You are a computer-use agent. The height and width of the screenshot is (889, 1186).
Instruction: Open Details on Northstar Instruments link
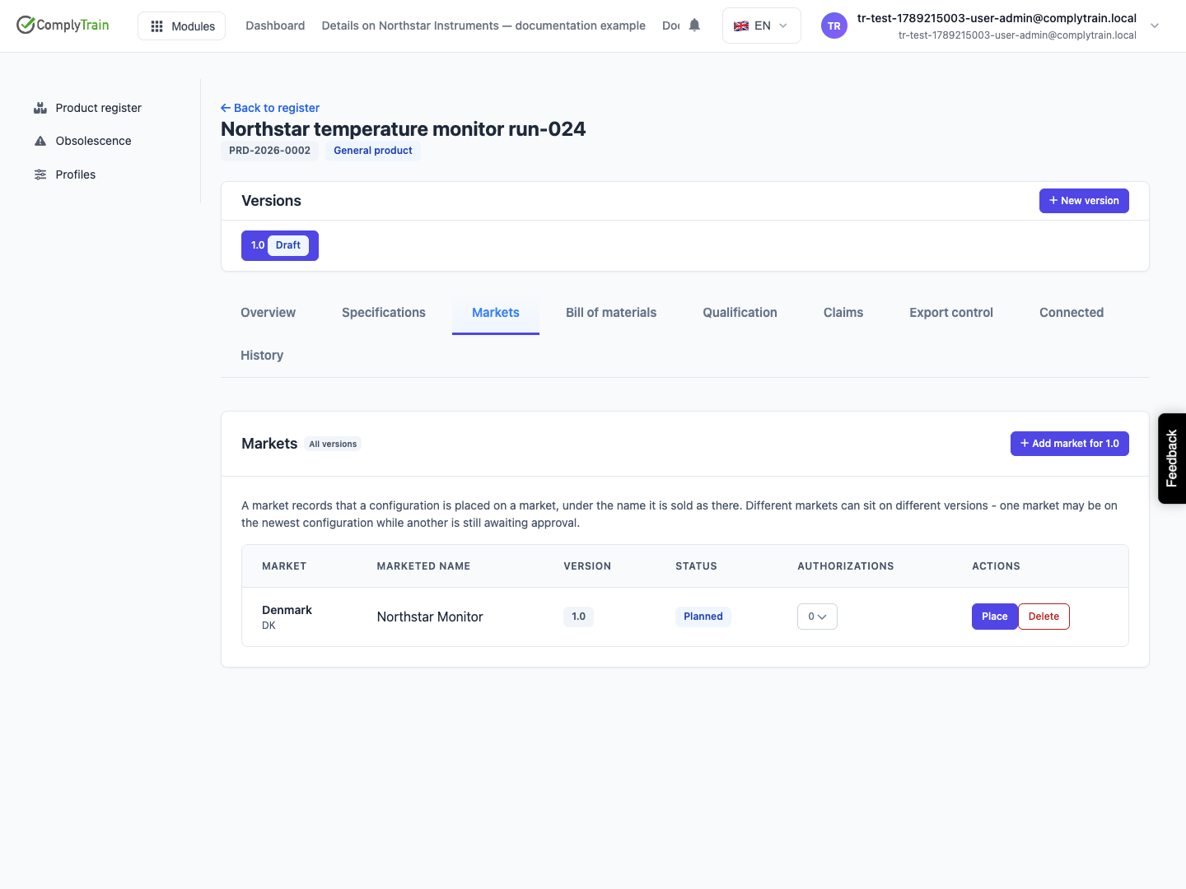483,26
